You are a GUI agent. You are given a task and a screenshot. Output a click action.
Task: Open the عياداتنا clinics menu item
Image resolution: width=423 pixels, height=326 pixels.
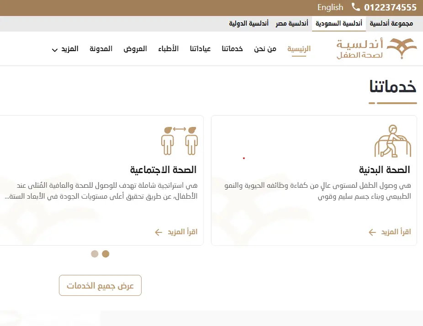tap(200, 49)
